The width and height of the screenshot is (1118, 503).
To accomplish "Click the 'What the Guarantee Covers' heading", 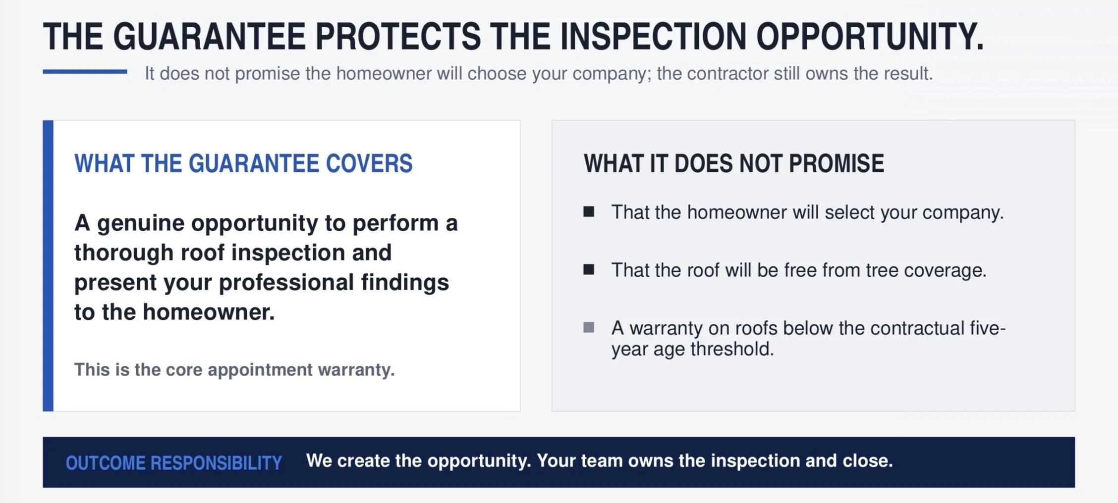I will [x=243, y=164].
